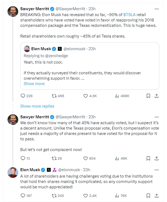The height and width of the screenshot is (202, 167).
Task: Open the $TSLA cashtag link
Action: tap(129, 14)
